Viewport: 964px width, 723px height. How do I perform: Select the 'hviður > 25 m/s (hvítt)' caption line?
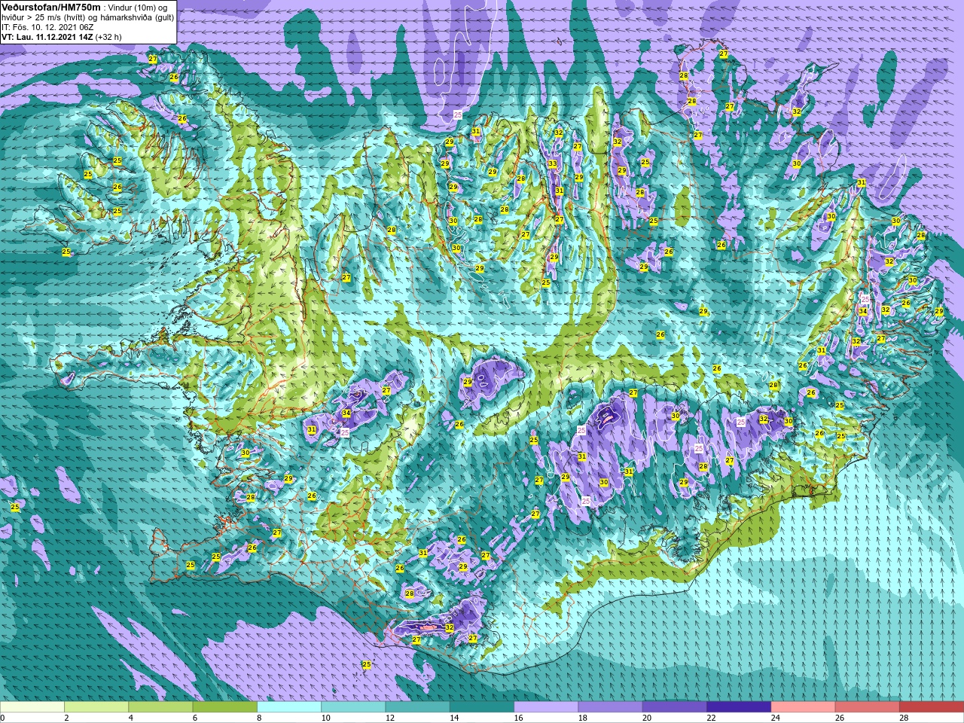88,17
